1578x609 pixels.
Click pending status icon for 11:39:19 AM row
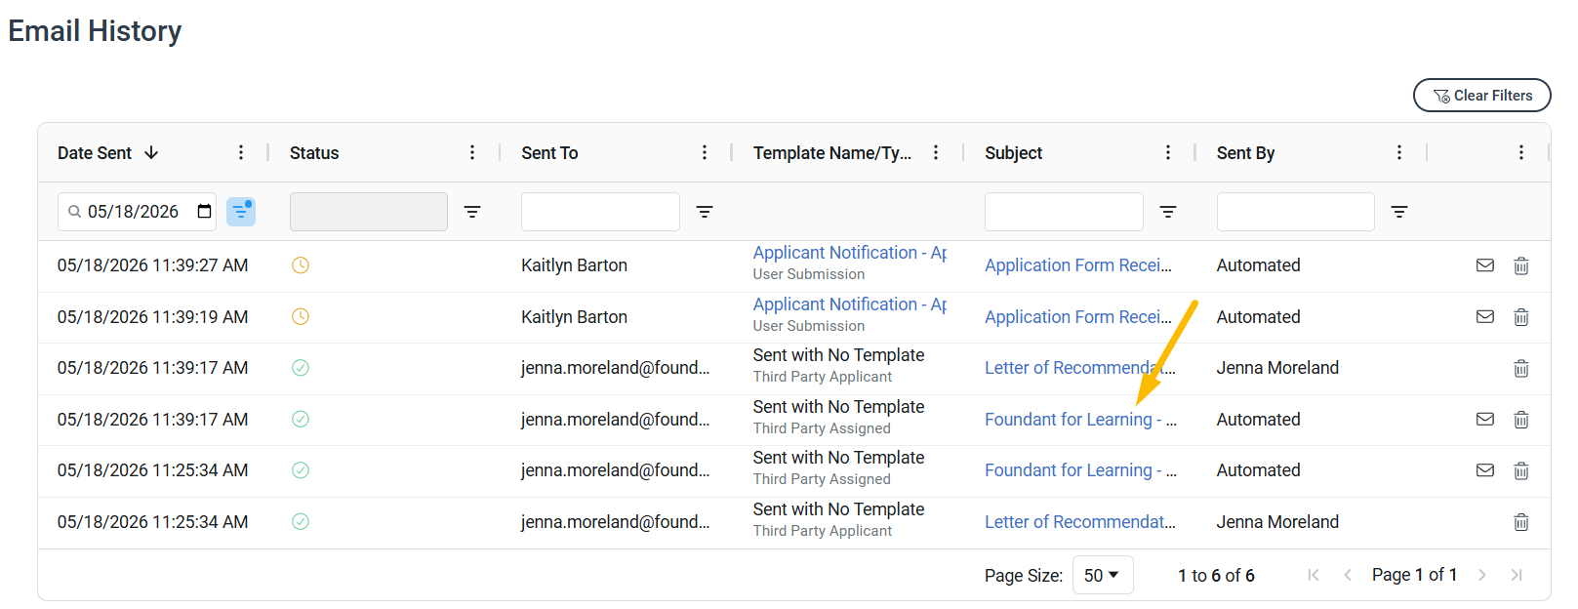pyautogui.click(x=301, y=316)
